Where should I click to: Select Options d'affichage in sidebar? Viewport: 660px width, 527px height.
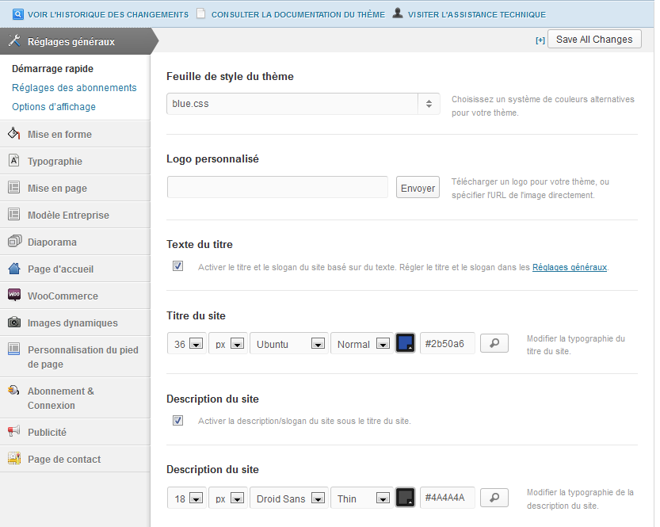click(x=54, y=107)
